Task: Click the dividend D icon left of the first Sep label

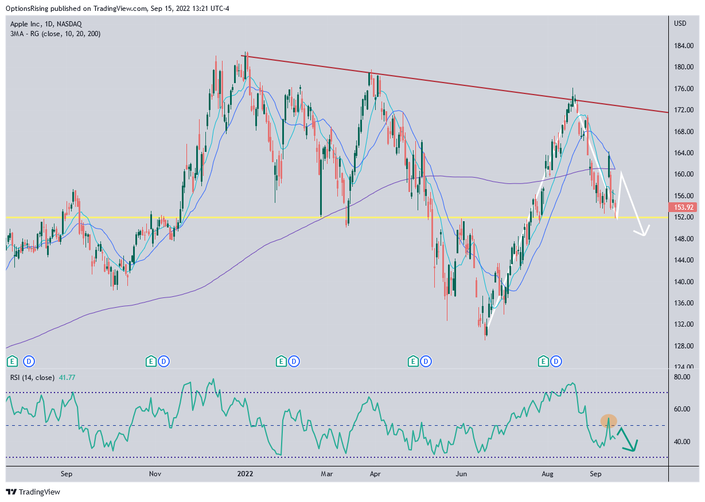Action: (29, 361)
